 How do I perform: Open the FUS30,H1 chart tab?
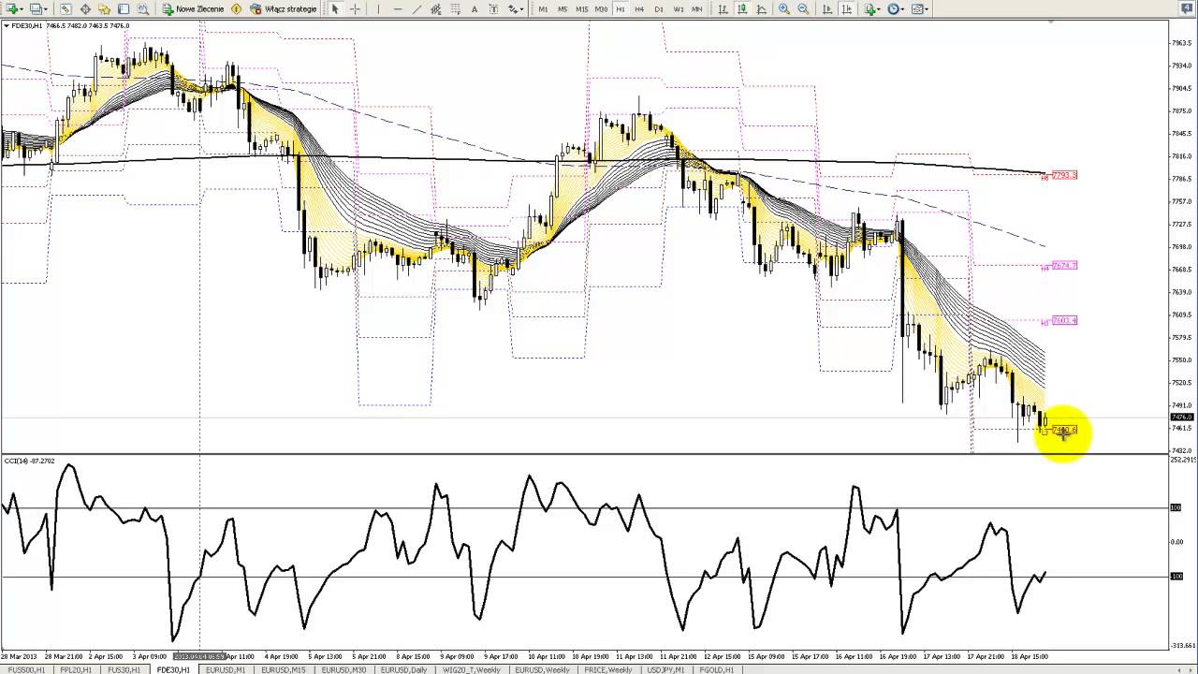124,669
